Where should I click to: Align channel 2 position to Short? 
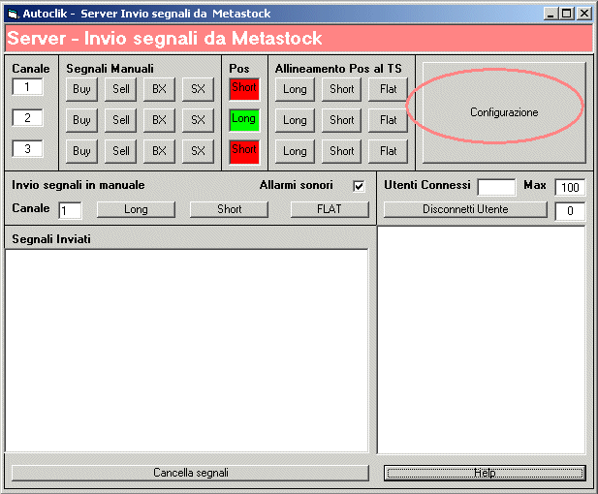(x=341, y=120)
